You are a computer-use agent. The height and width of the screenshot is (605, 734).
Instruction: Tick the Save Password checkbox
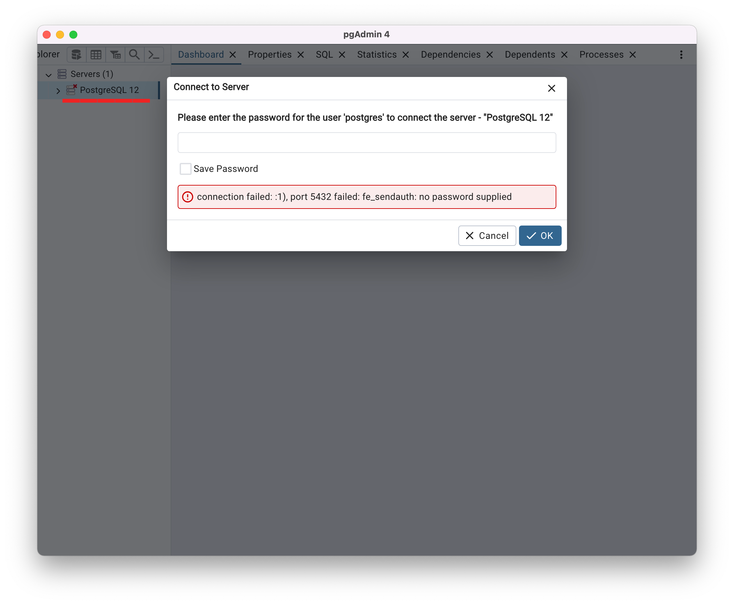(x=185, y=169)
